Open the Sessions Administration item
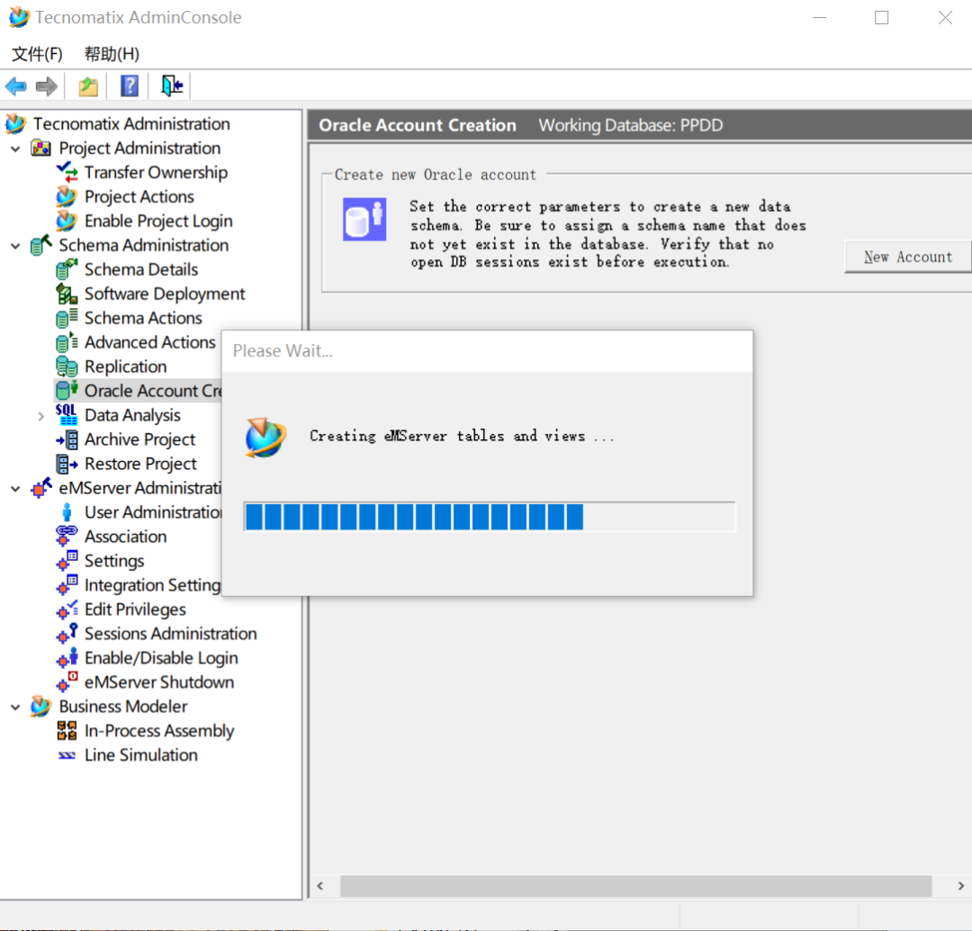This screenshot has height=931, width=972. pyautogui.click(x=170, y=633)
